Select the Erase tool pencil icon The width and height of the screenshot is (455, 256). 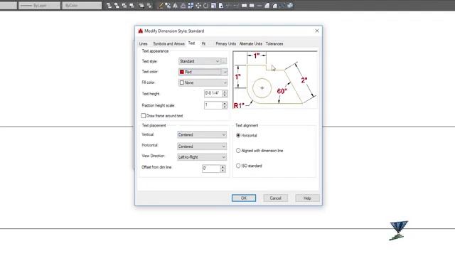(x=161, y=6)
